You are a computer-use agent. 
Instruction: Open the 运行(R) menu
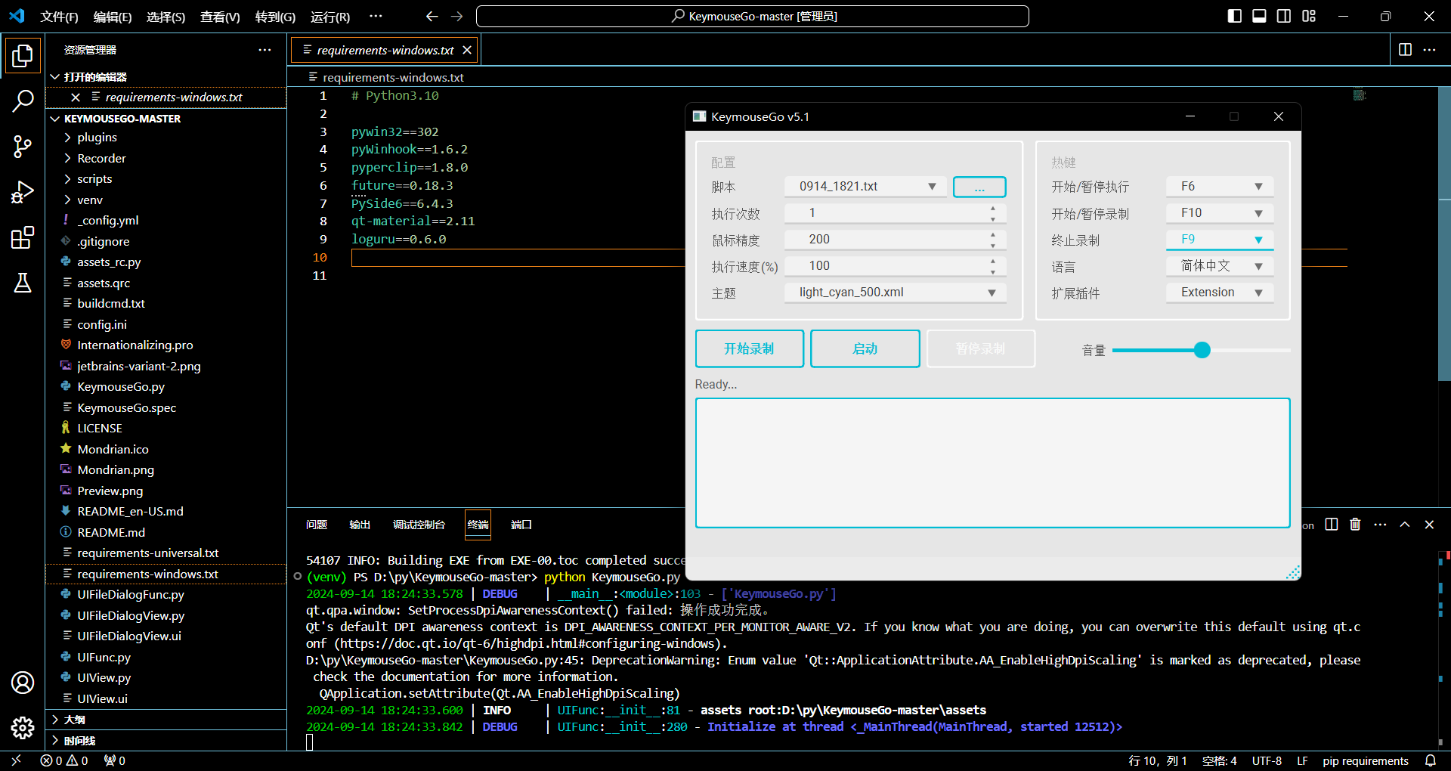pyautogui.click(x=330, y=17)
